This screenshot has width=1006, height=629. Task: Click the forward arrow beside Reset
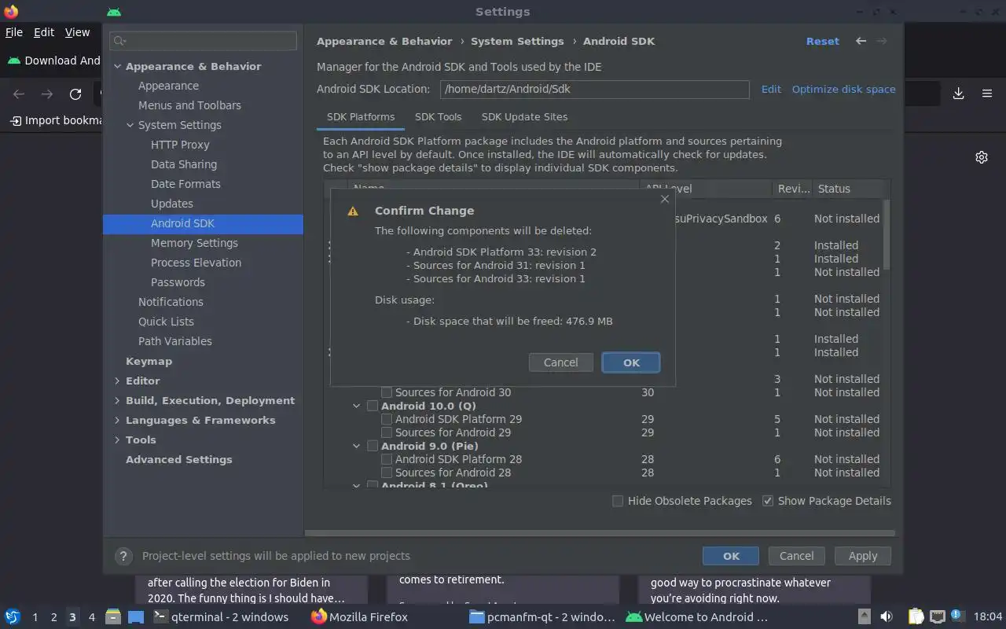pos(882,41)
